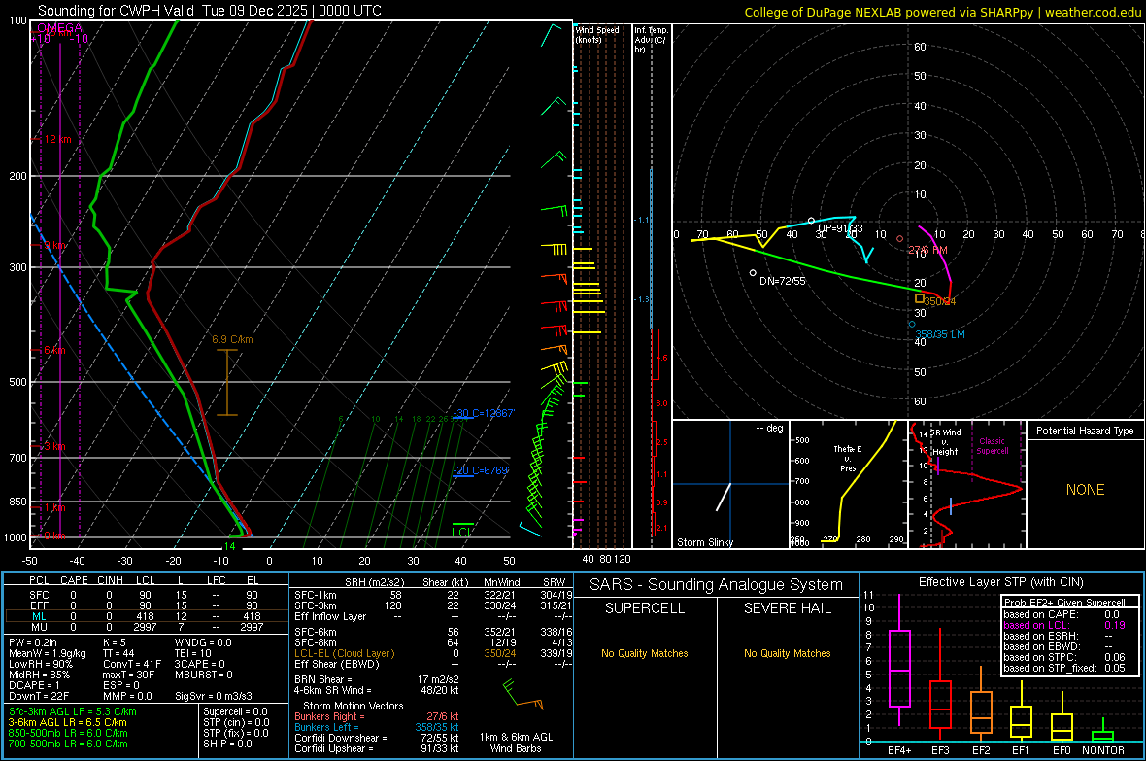Click the SHIP = 0.0 index
Image resolution: width=1146 pixels, height=761 pixels.
click(x=227, y=744)
